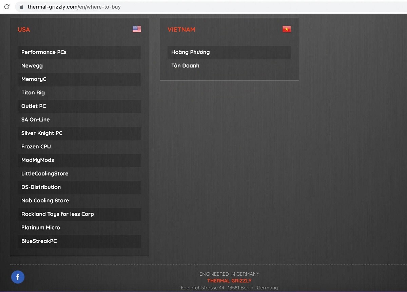Focus the address bar showing thermal-grizzly.com URL
407x292 pixels.
click(x=210, y=7)
